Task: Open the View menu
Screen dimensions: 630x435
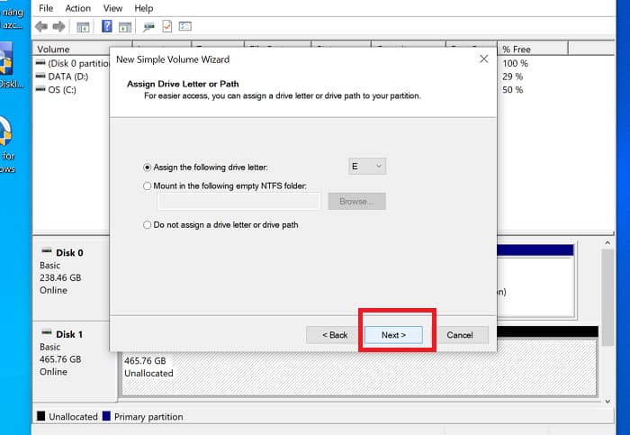Action: [112, 8]
